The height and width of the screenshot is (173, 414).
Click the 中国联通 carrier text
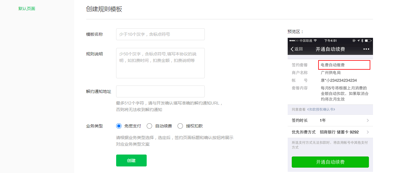coord(306,40)
